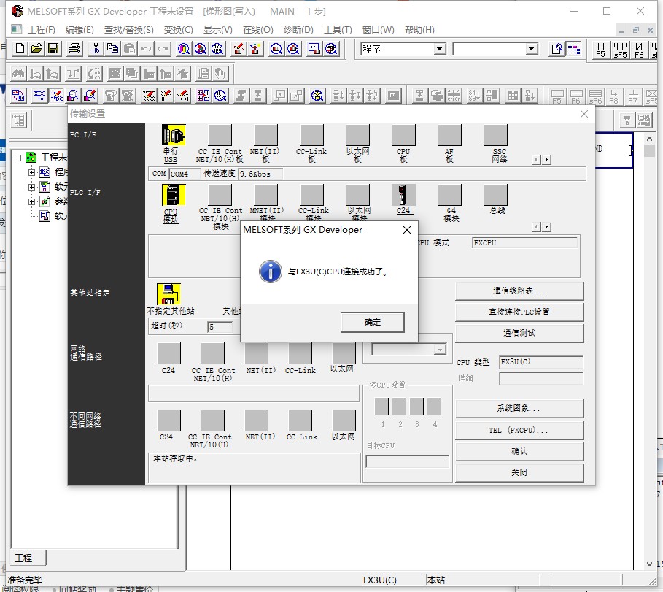Click the 通信线路表... button

pyautogui.click(x=519, y=291)
